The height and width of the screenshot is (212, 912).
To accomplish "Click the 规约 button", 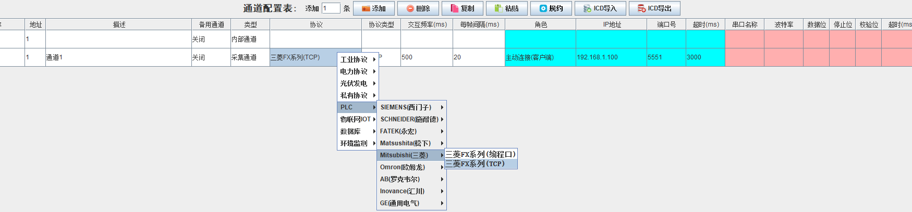I will (x=551, y=8).
